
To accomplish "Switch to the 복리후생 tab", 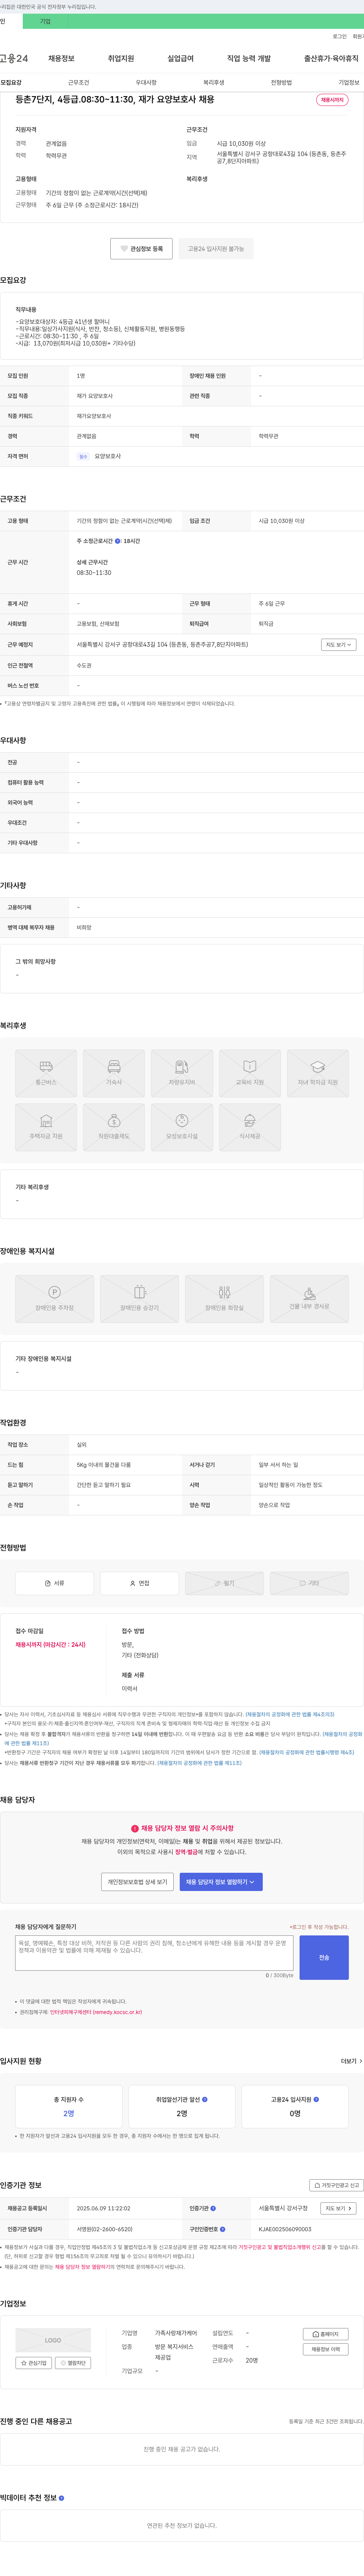I will click(213, 83).
